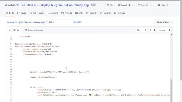The image size is (182, 102).
Task: Click the Projects table icon
Action: point(62,13)
